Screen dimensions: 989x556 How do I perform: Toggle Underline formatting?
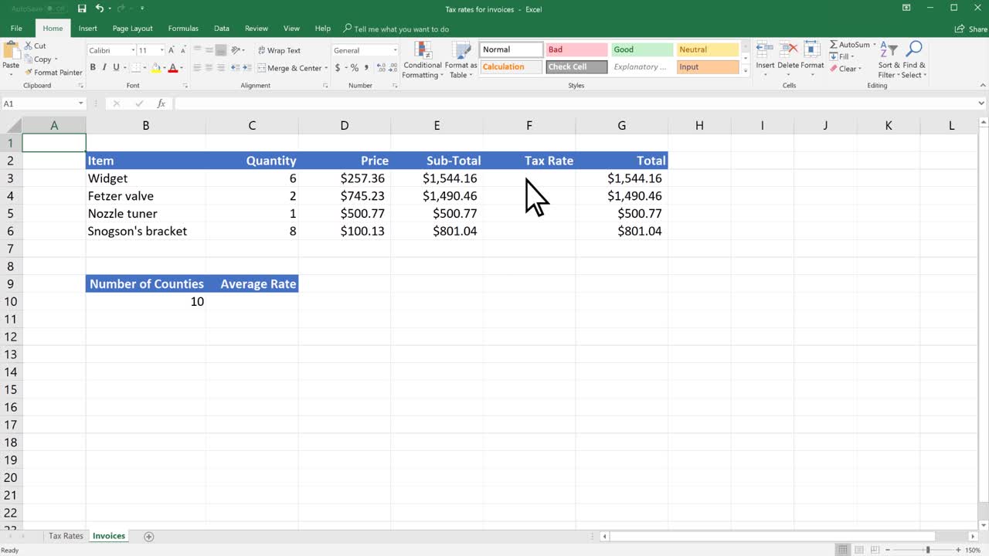[x=116, y=67]
